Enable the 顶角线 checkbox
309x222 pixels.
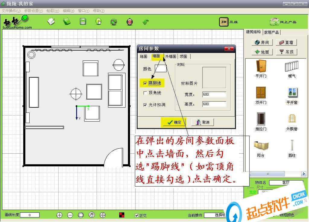[145, 93]
